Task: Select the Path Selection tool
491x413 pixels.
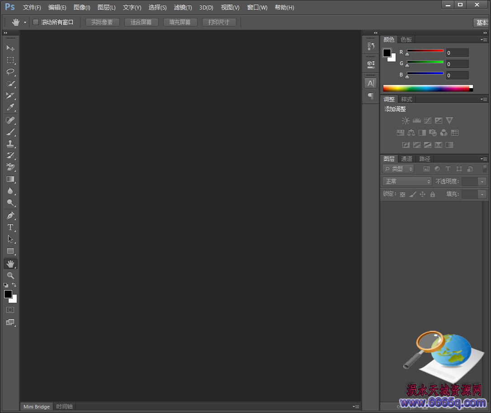Action: coord(10,239)
